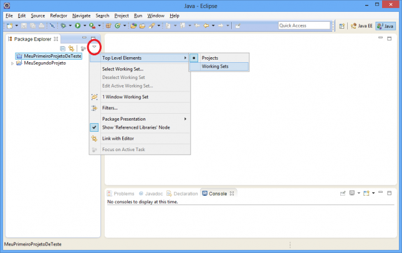
Task: Click the Run External Tools icon
Action: point(92,25)
